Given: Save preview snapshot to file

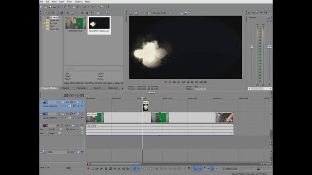Looking at the screenshot, I should click(186, 13).
